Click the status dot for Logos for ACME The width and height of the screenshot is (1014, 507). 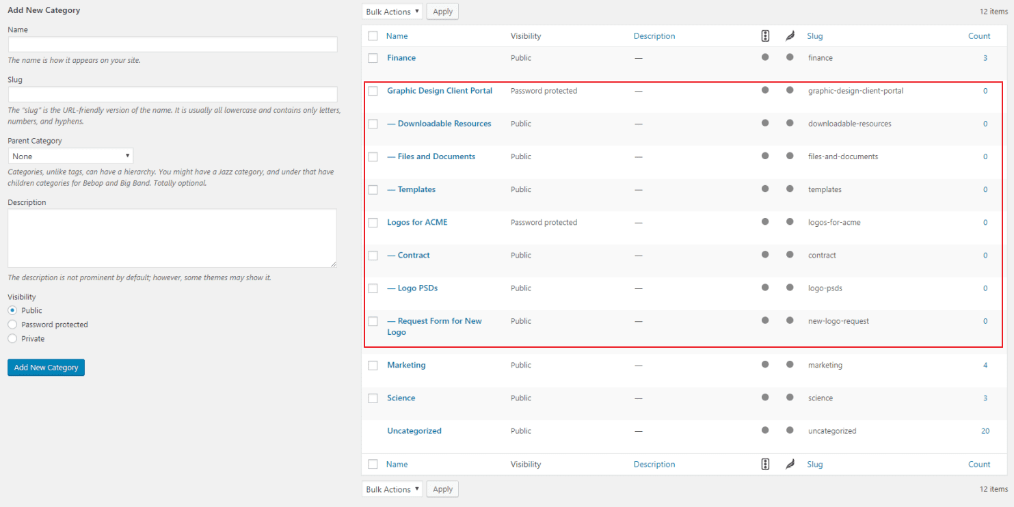pos(765,222)
